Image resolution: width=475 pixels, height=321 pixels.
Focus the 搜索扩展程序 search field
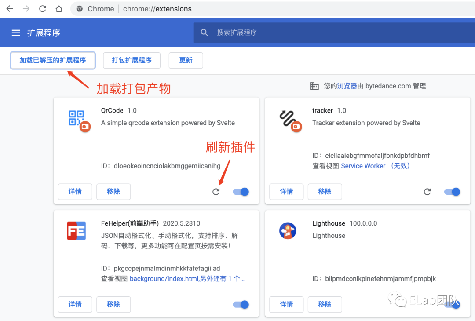pyautogui.click(x=334, y=33)
